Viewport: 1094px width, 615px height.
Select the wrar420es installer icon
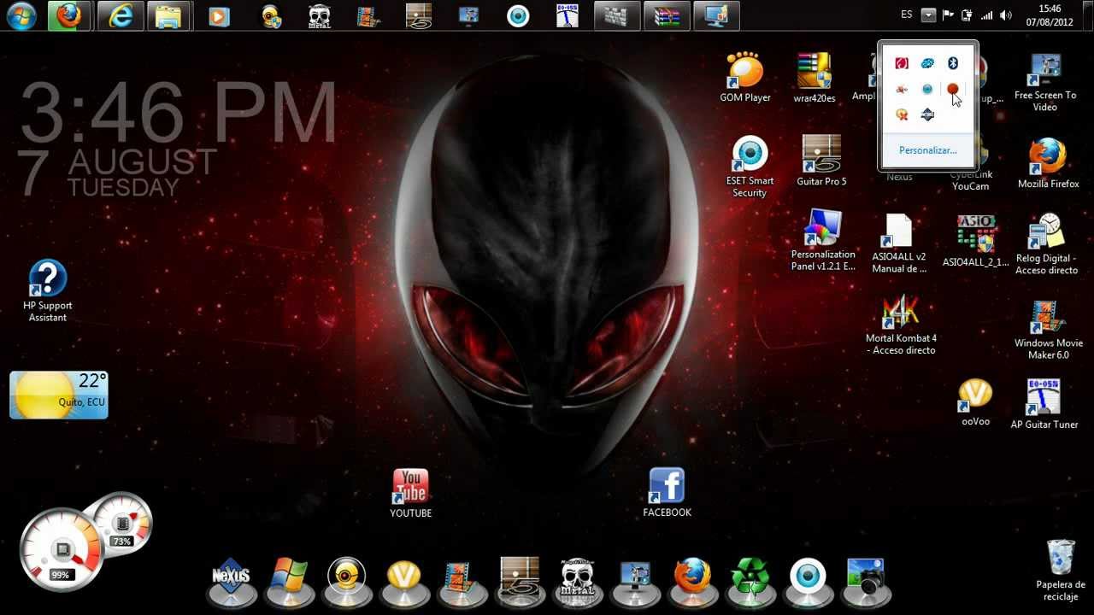pos(814,78)
